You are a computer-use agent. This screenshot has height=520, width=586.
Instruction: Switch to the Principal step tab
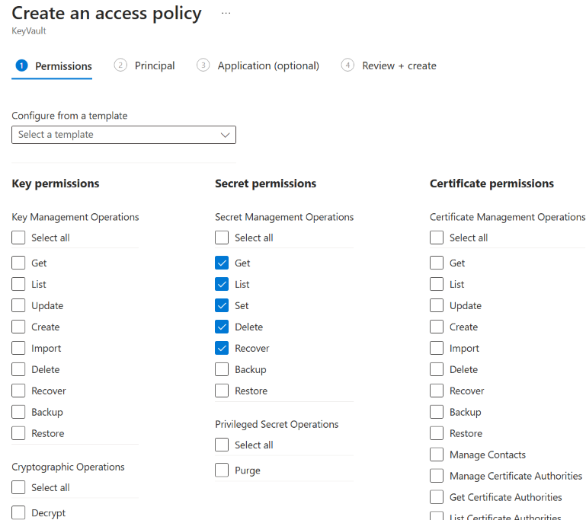(145, 65)
